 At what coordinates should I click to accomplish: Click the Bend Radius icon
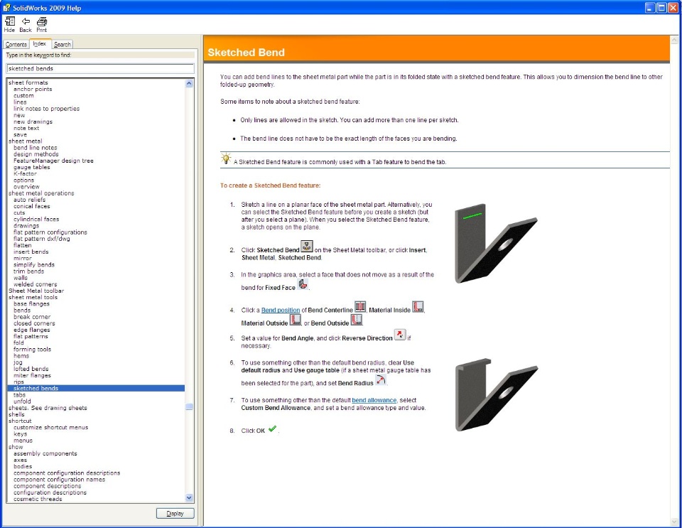[381, 379]
